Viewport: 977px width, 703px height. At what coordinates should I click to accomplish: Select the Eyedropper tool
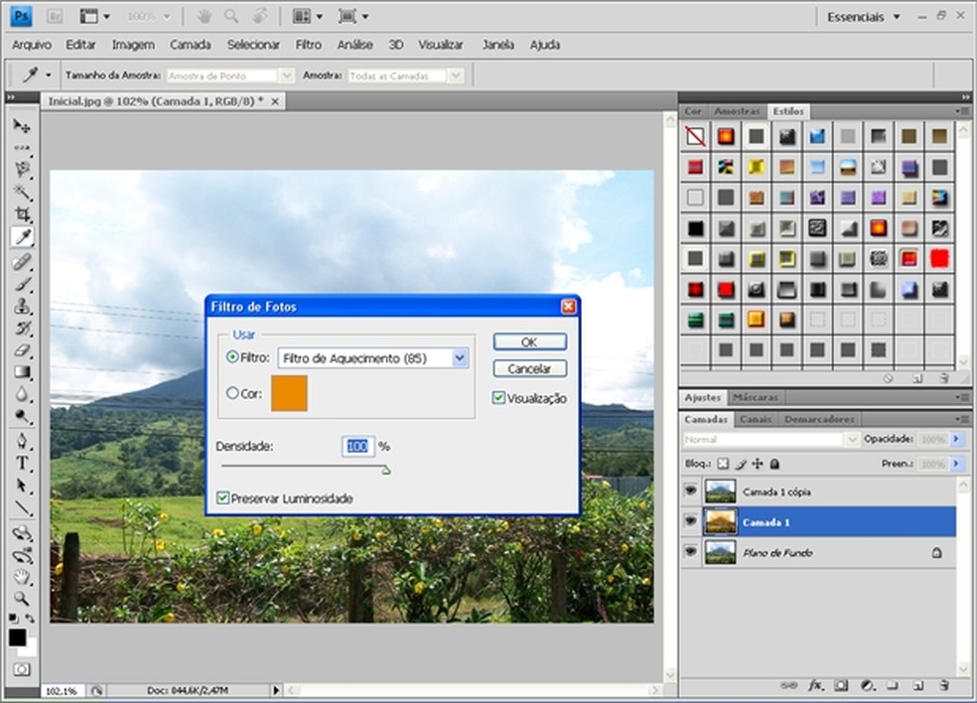(x=22, y=236)
